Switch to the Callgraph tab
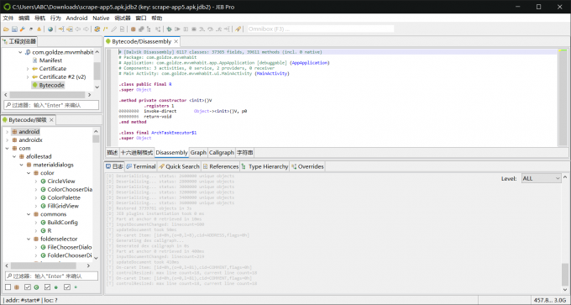571x305 pixels. [x=222, y=153]
